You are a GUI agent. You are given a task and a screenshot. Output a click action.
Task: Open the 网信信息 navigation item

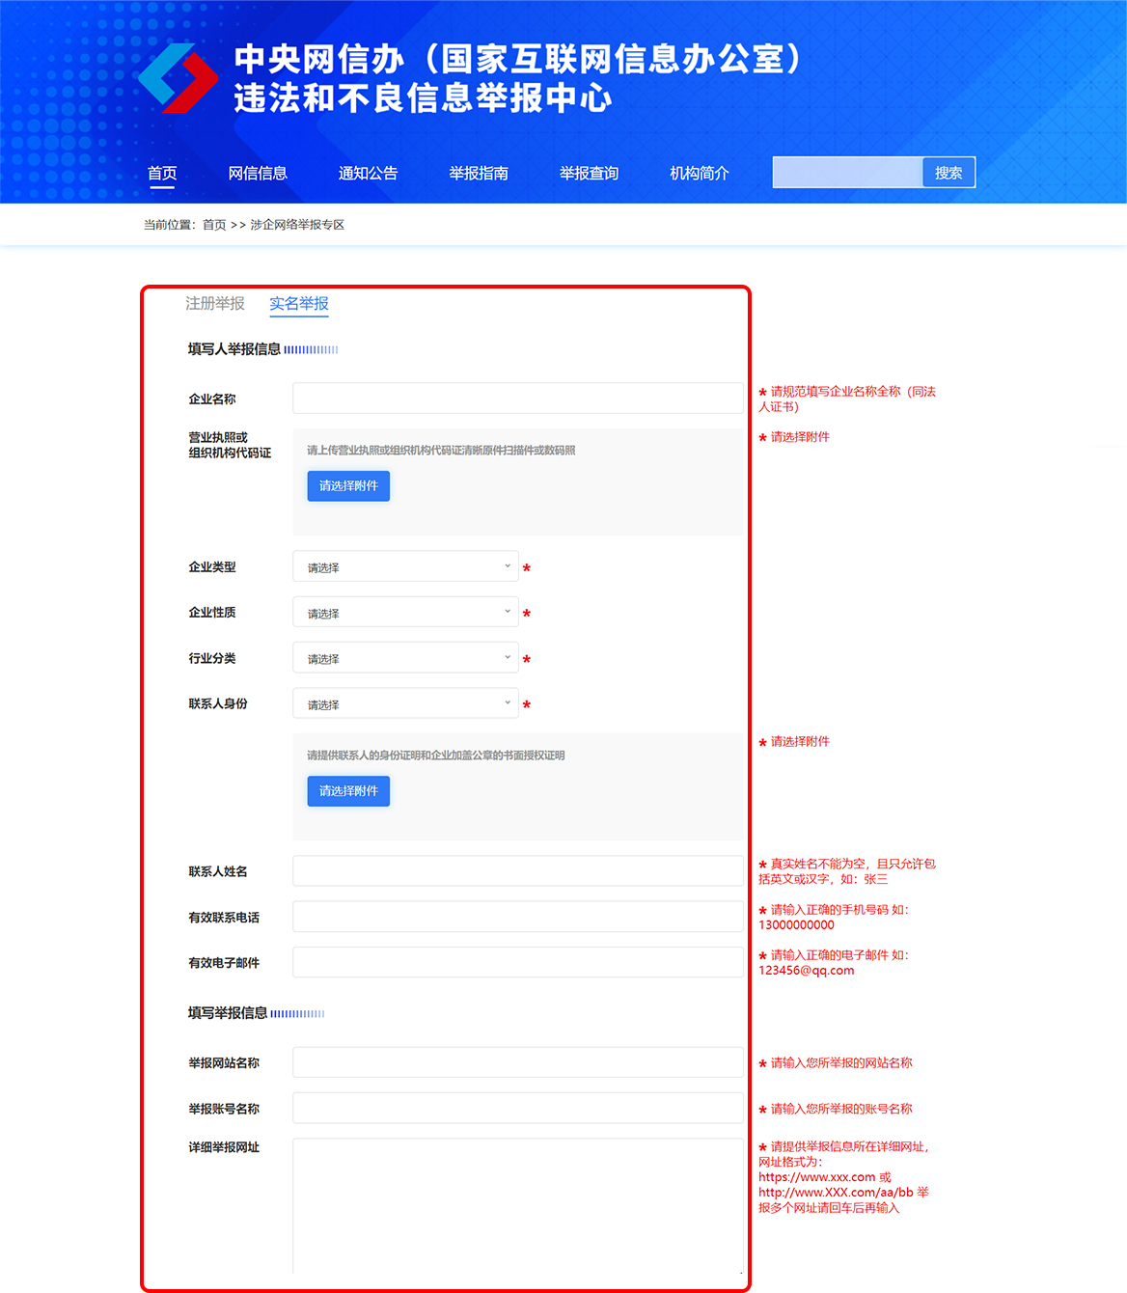point(258,173)
